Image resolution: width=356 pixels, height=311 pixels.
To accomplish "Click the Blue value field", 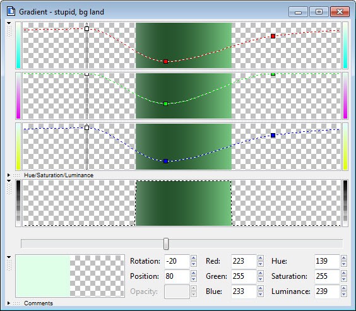I will tap(244, 291).
